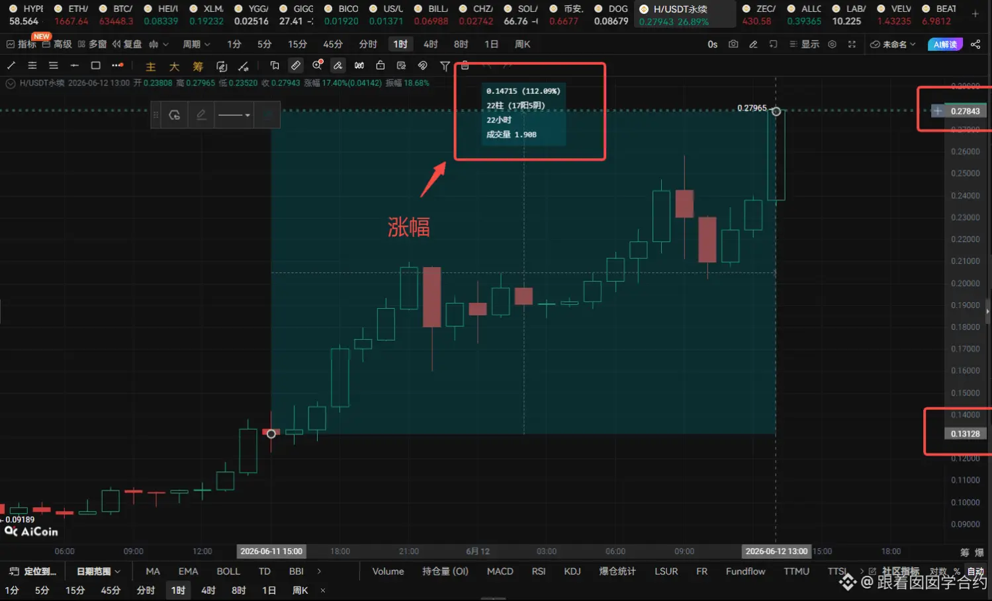Click the yellow 大 indicator icon
The height and width of the screenshot is (601, 992).
click(174, 66)
